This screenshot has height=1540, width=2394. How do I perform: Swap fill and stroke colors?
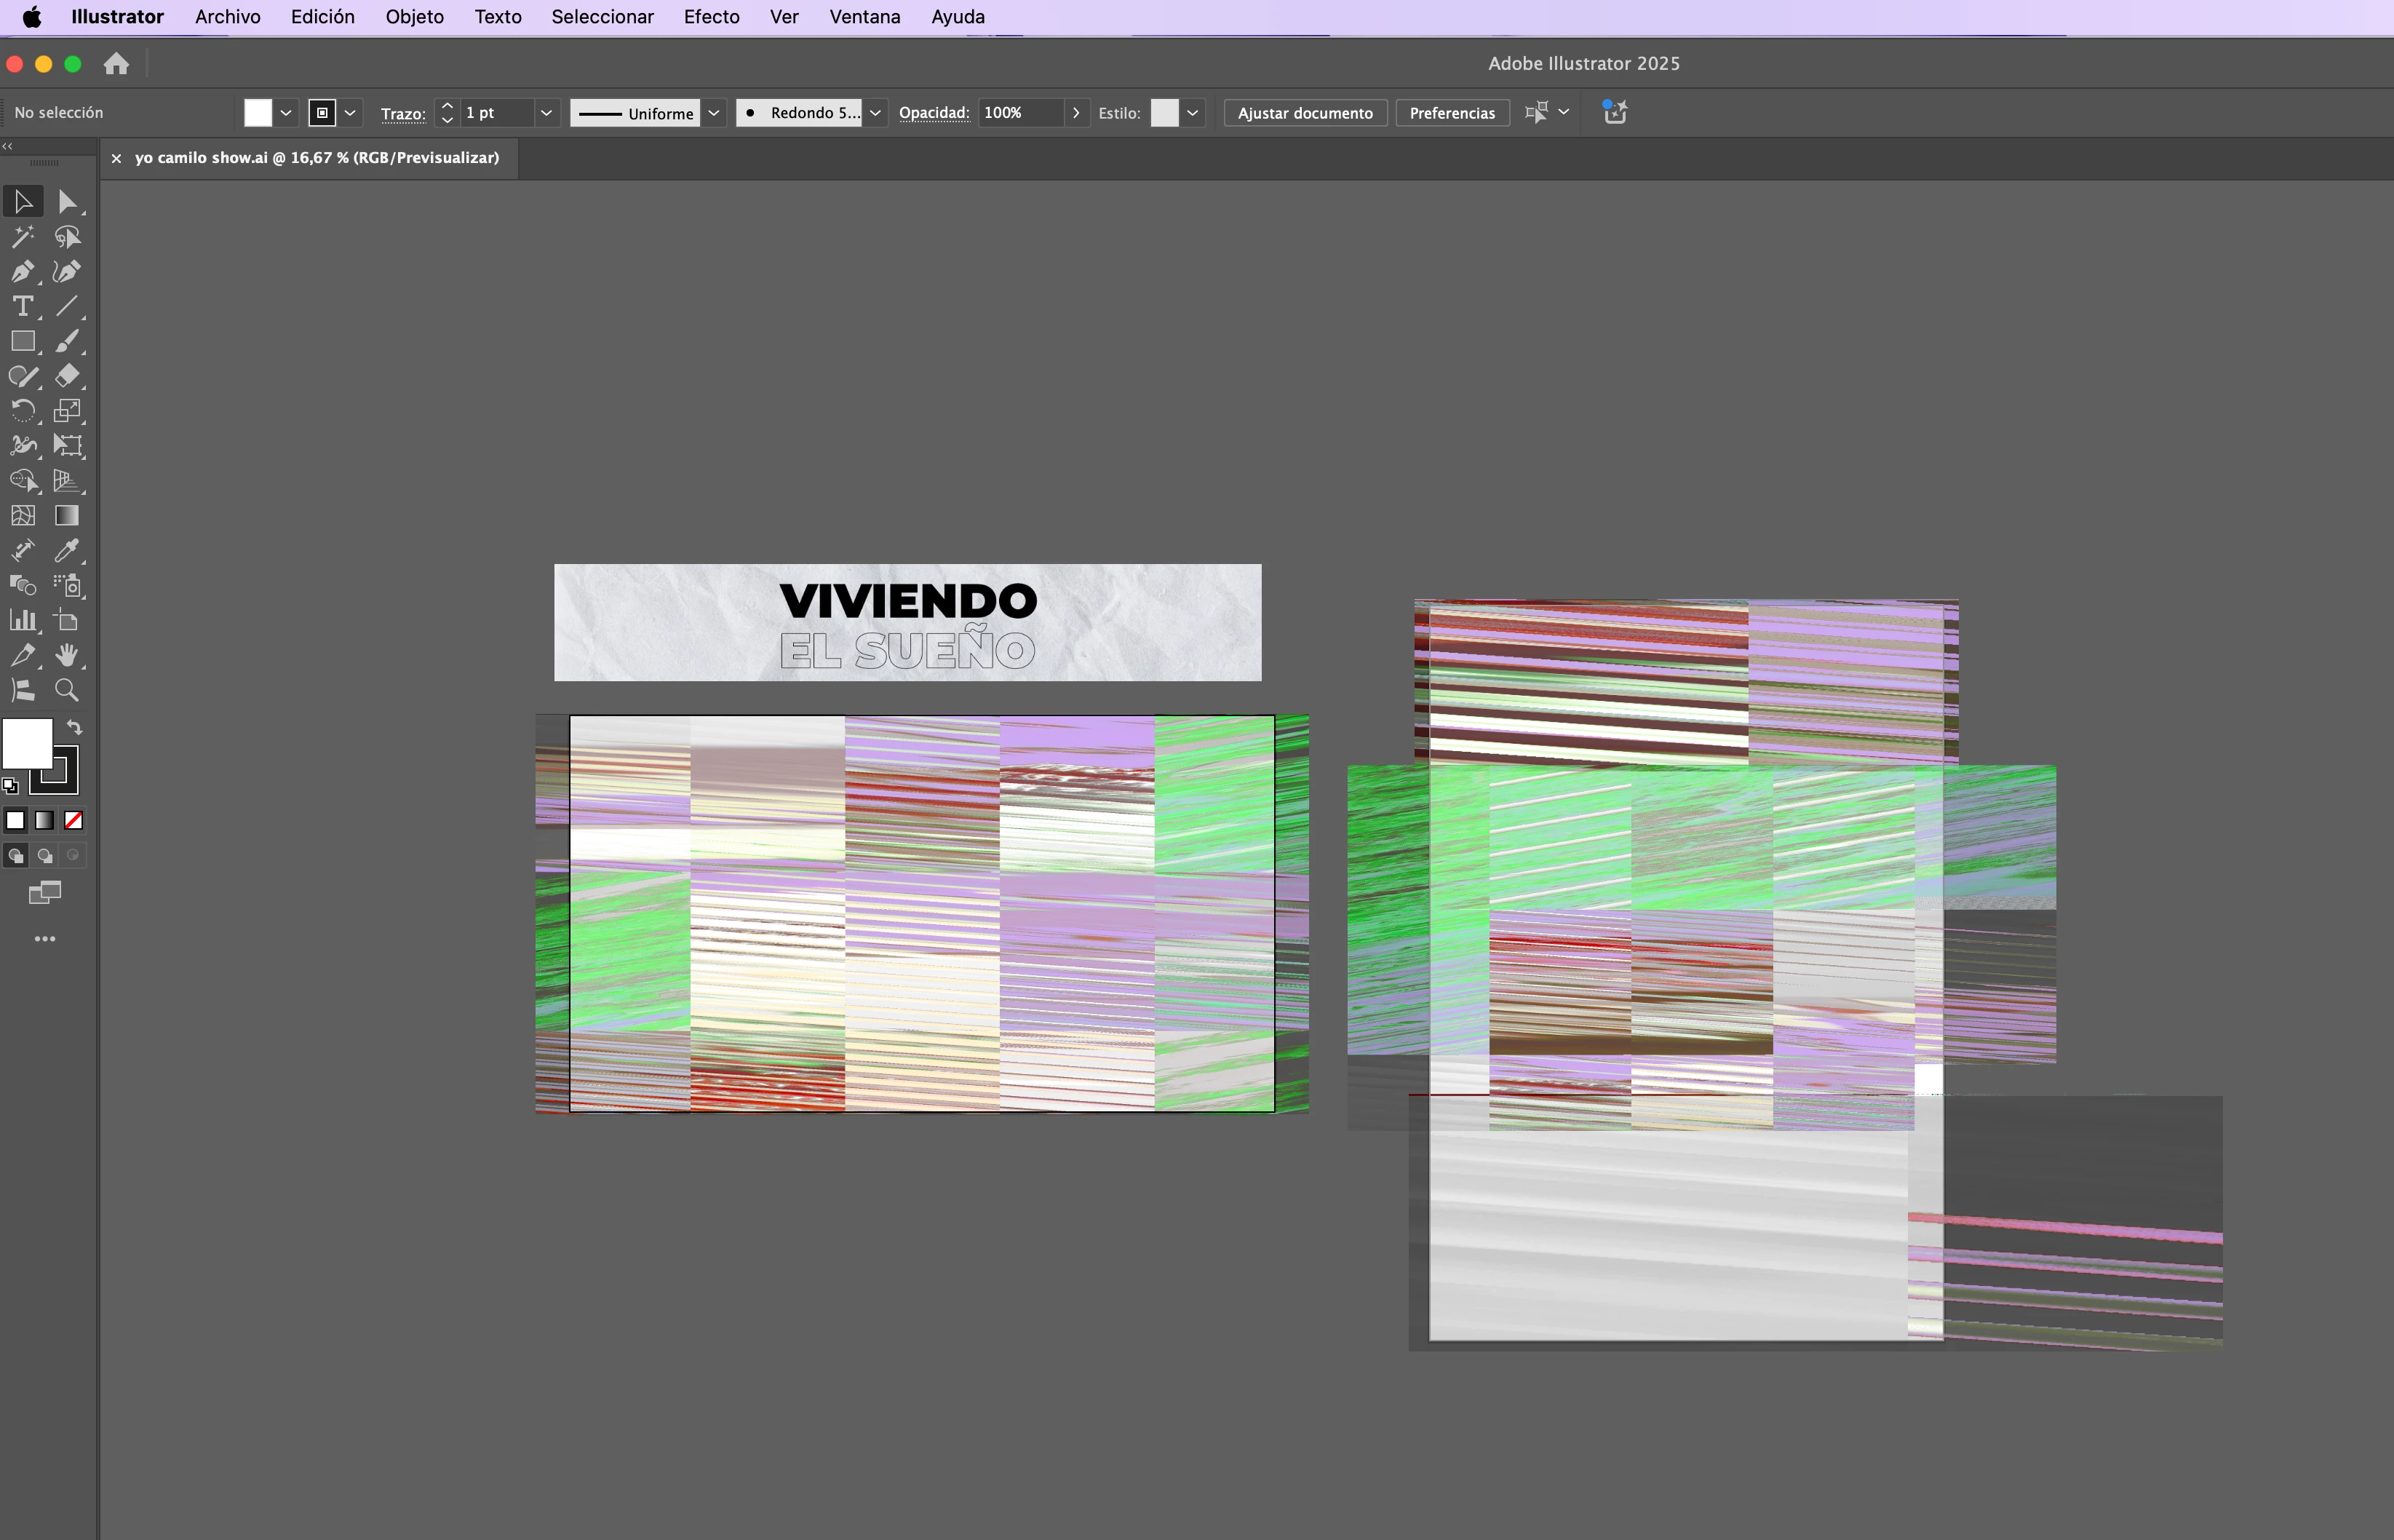click(x=75, y=727)
